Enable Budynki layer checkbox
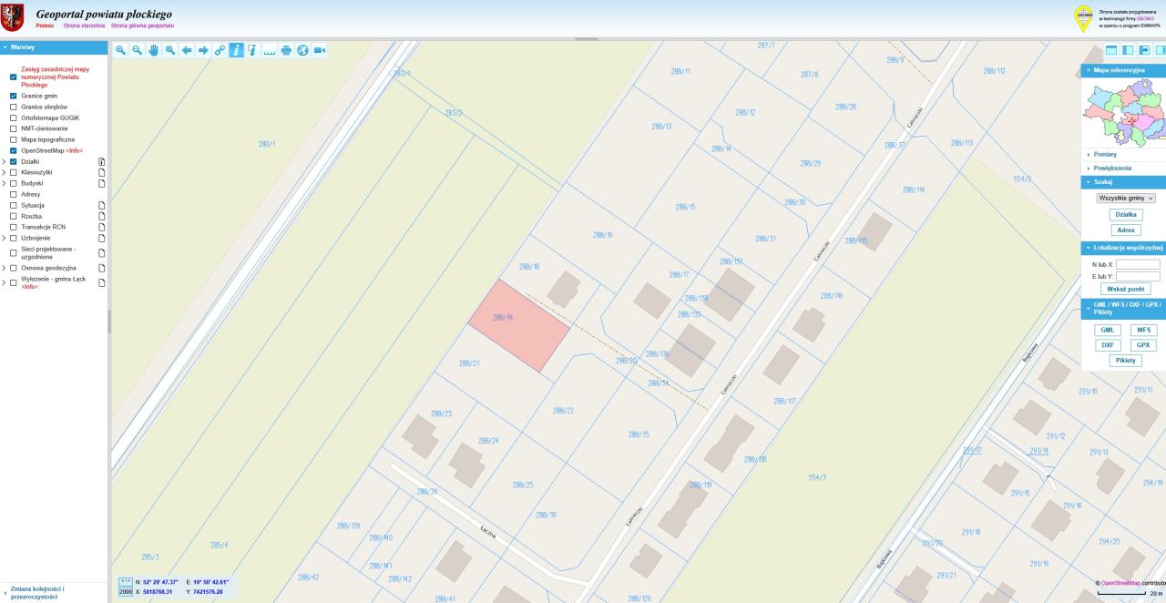Screen dimensions: 1166x603 pos(14,183)
